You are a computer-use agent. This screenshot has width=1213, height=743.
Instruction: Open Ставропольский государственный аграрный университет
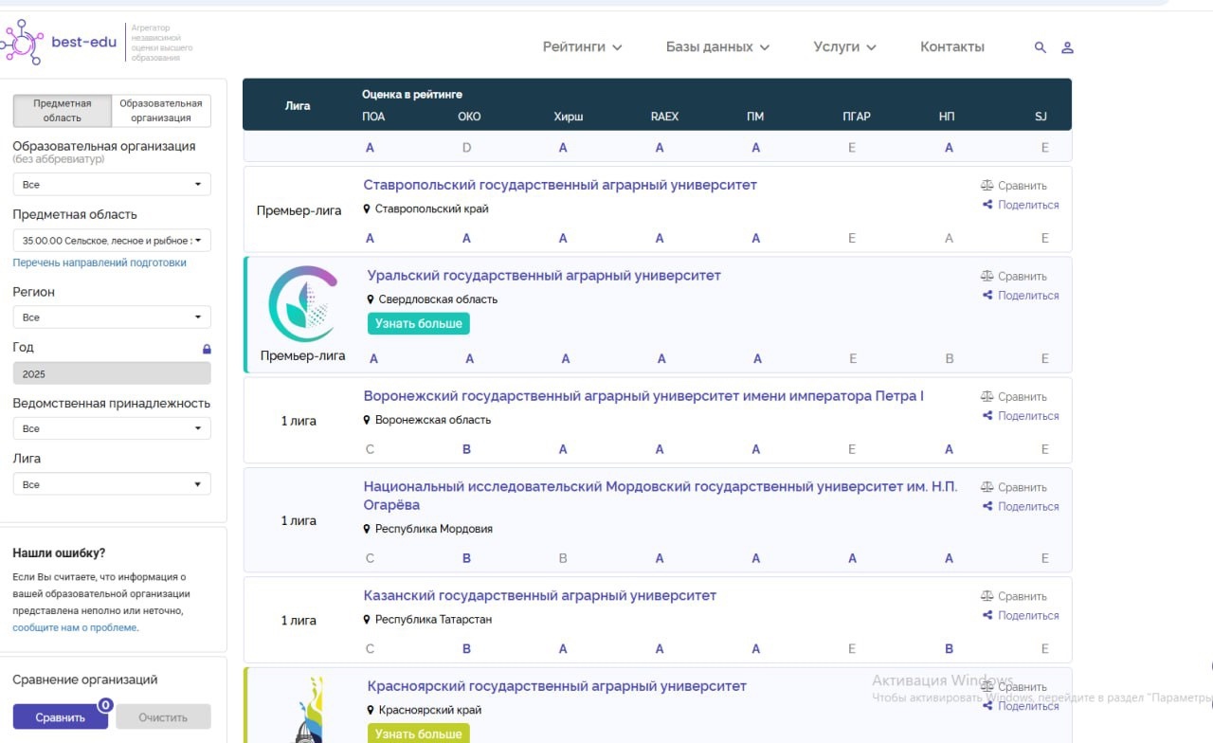click(560, 185)
